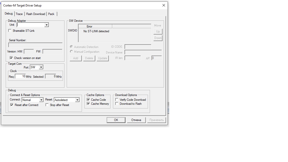288x162 pixels.
Task: Disable the Cache Code checkbox
Action: click(x=88, y=99)
